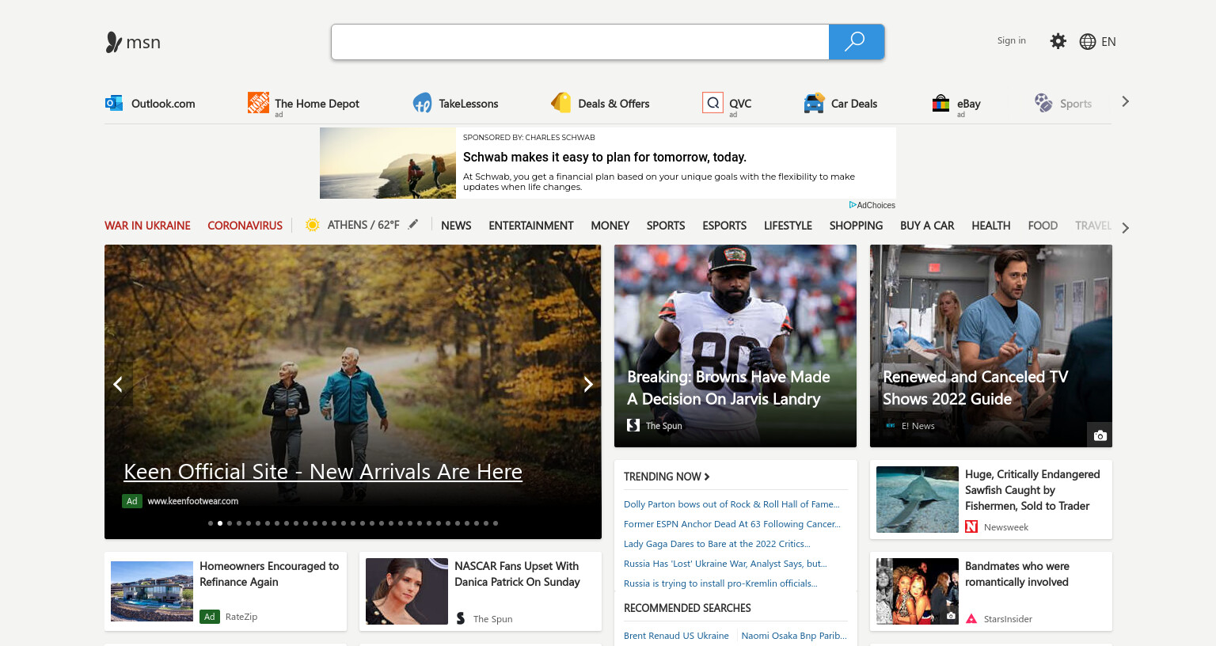Click the Sign in link
This screenshot has height=646, width=1216.
[1012, 40]
